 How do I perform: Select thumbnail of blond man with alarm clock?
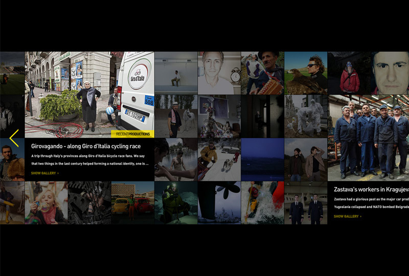point(219,73)
